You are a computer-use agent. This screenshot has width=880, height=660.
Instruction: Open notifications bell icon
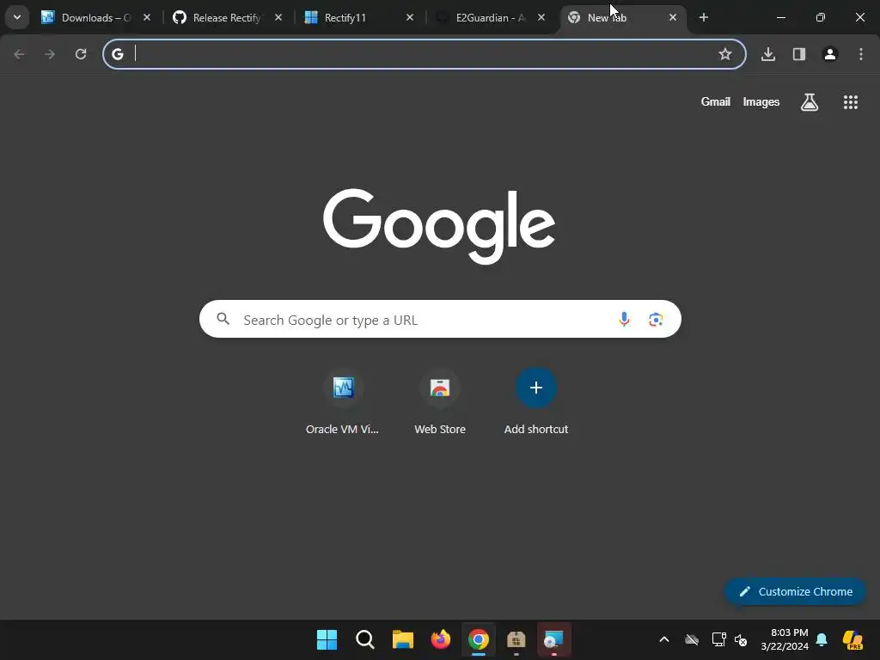(822, 639)
